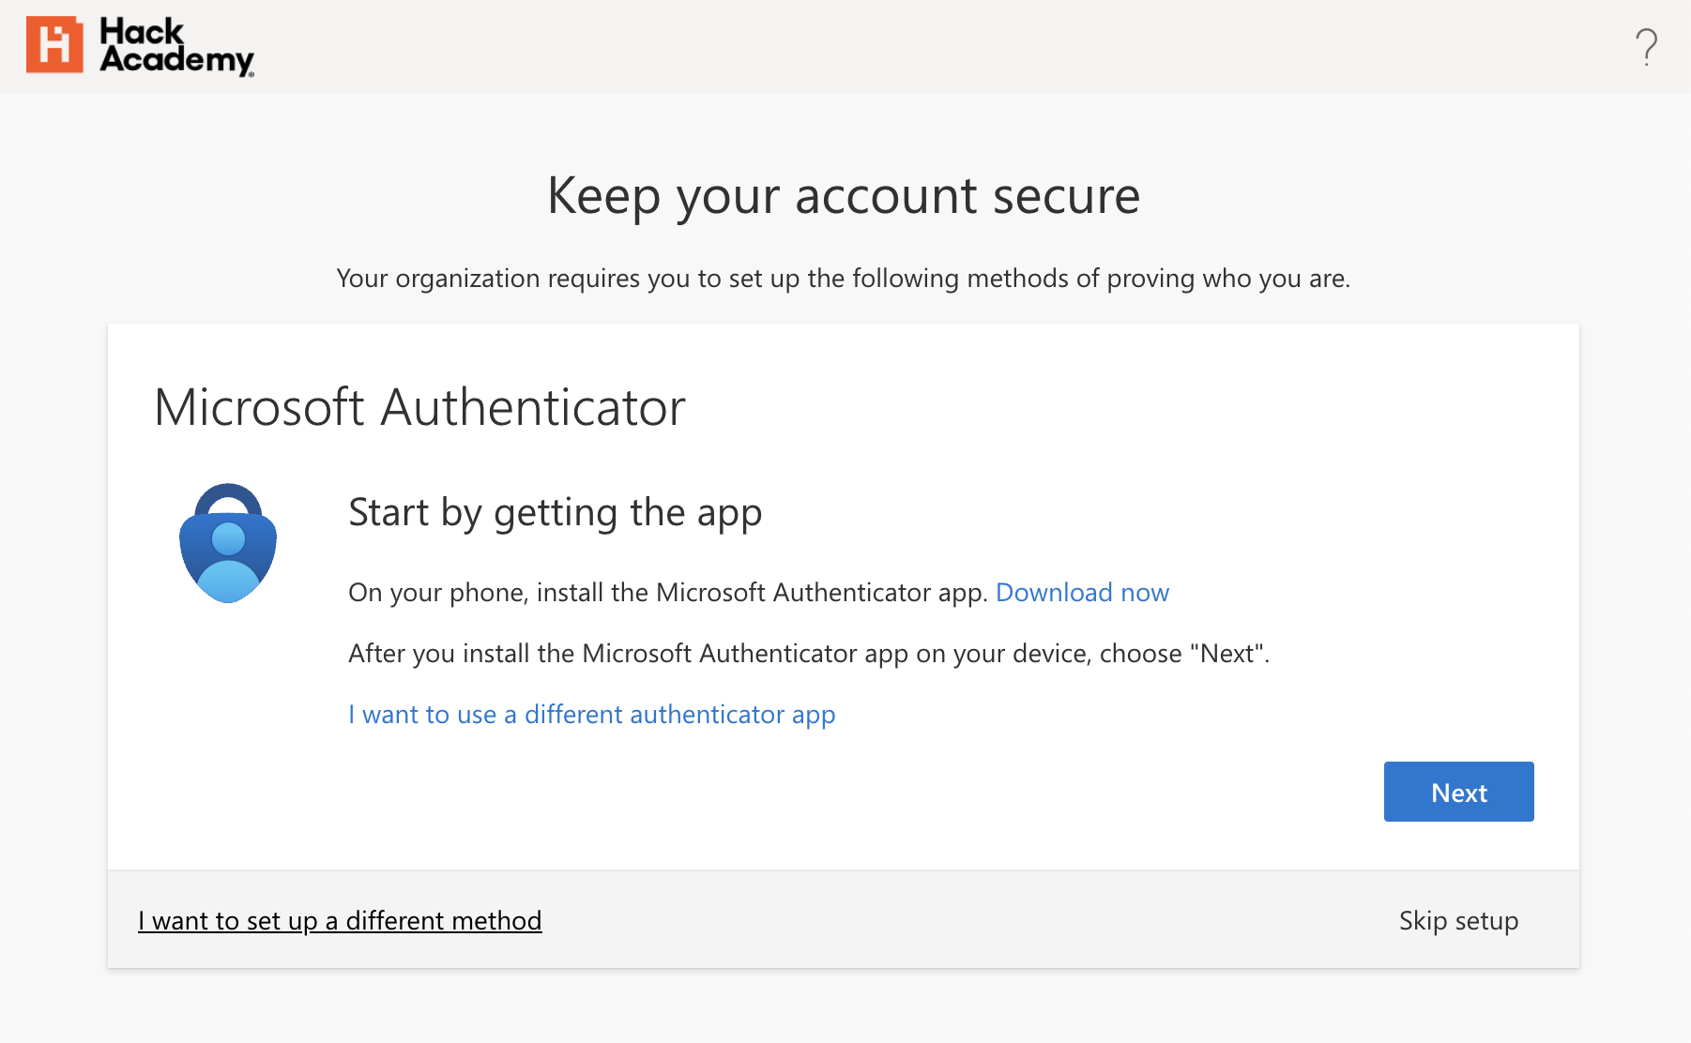Select I want to set up a different method

tap(340, 921)
